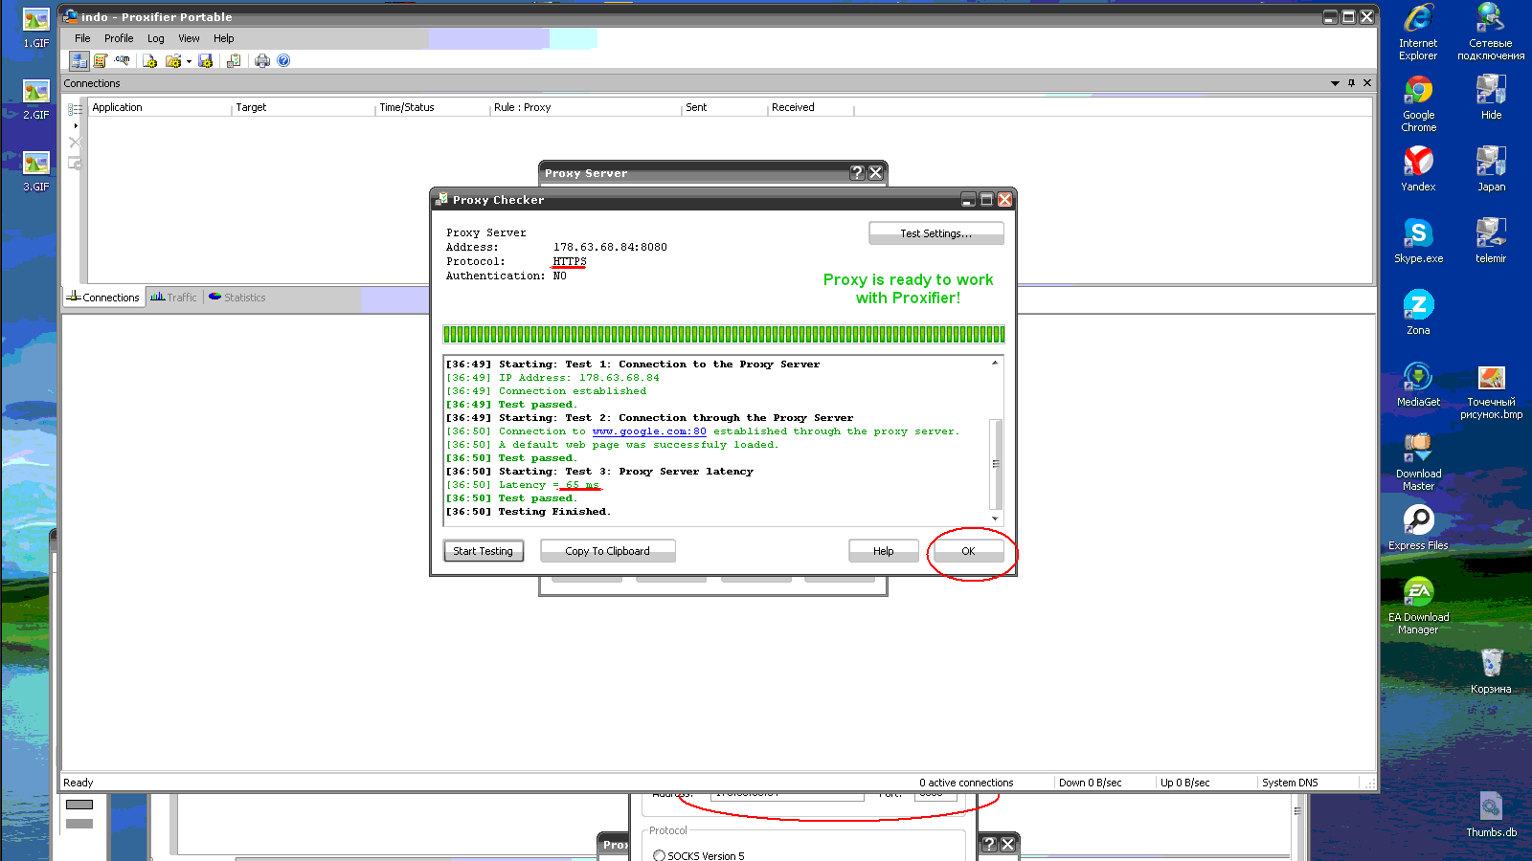Open the View menu
Image resolution: width=1532 pixels, height=861 pixels.
pyautogui.click(x=189, y=38)
